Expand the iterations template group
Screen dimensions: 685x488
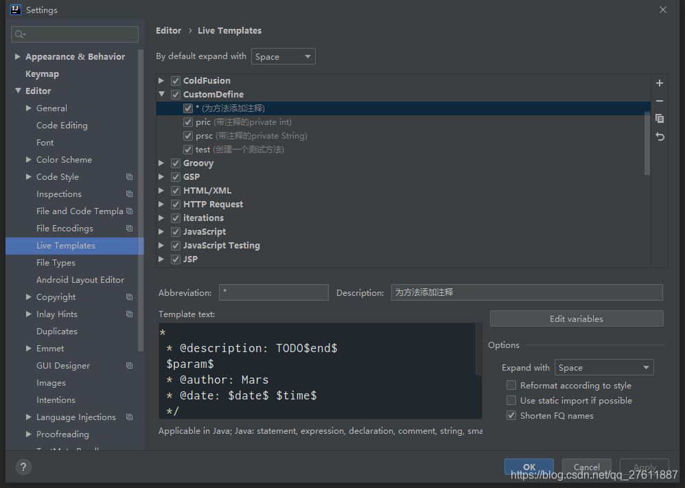coord(161,218)
